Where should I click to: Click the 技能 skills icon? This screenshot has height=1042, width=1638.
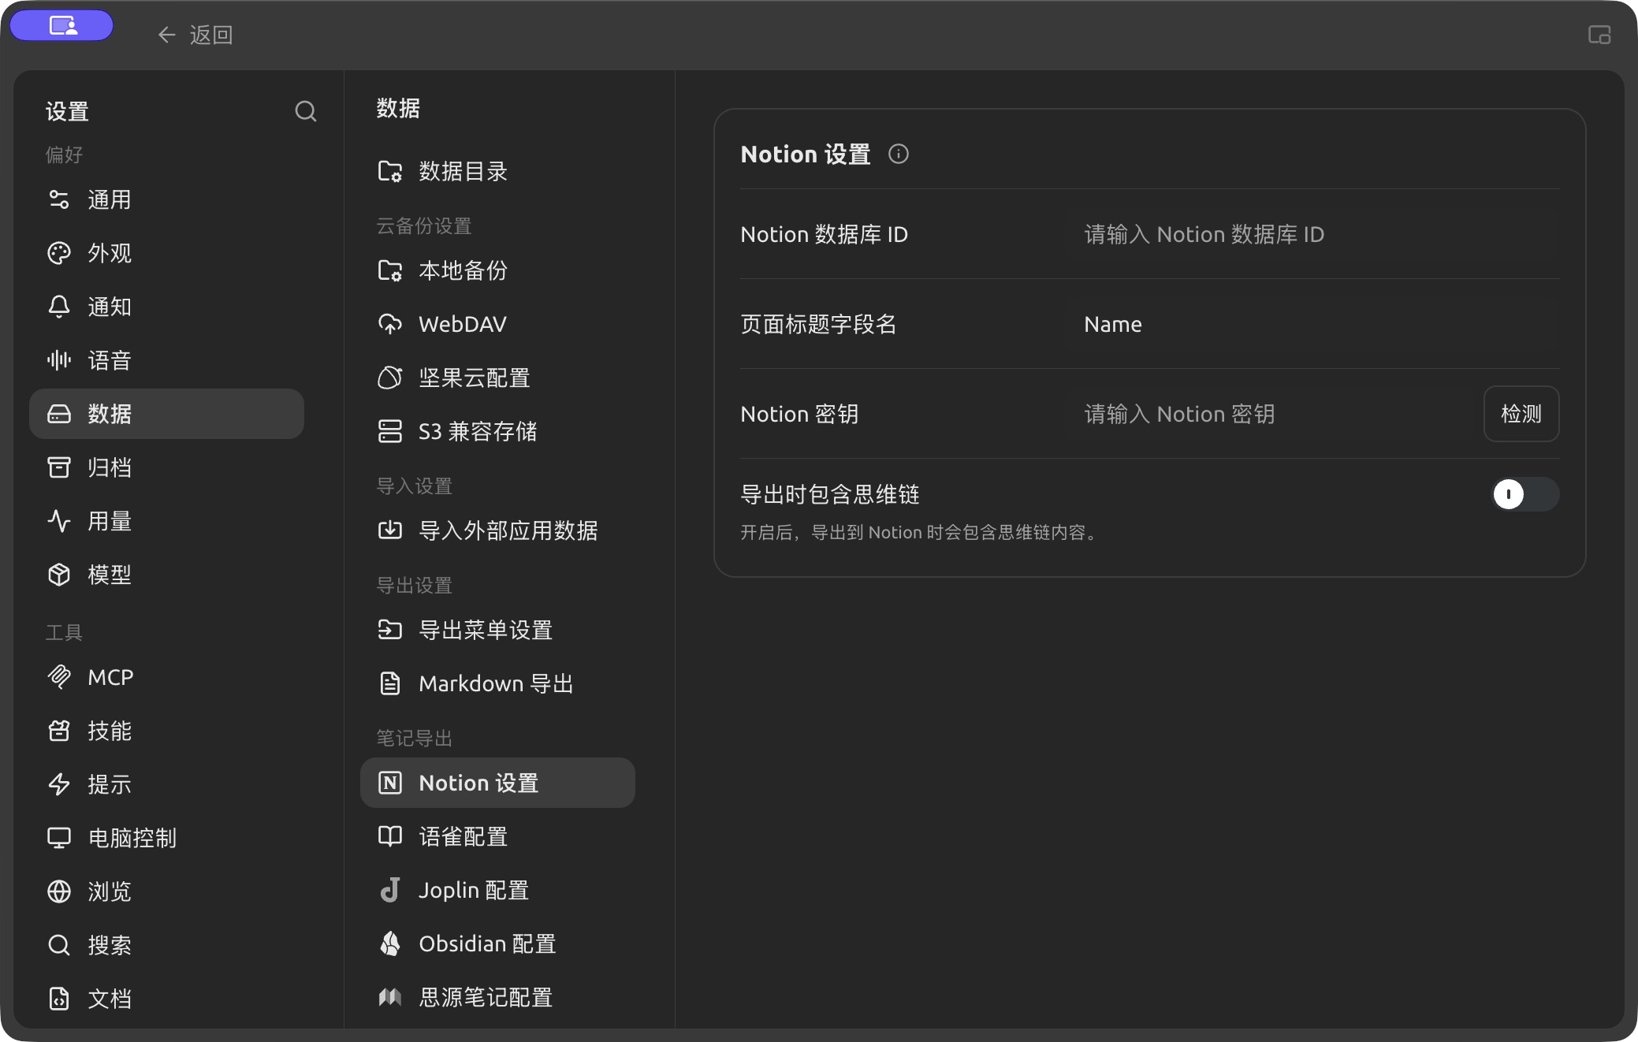point(59,731)
